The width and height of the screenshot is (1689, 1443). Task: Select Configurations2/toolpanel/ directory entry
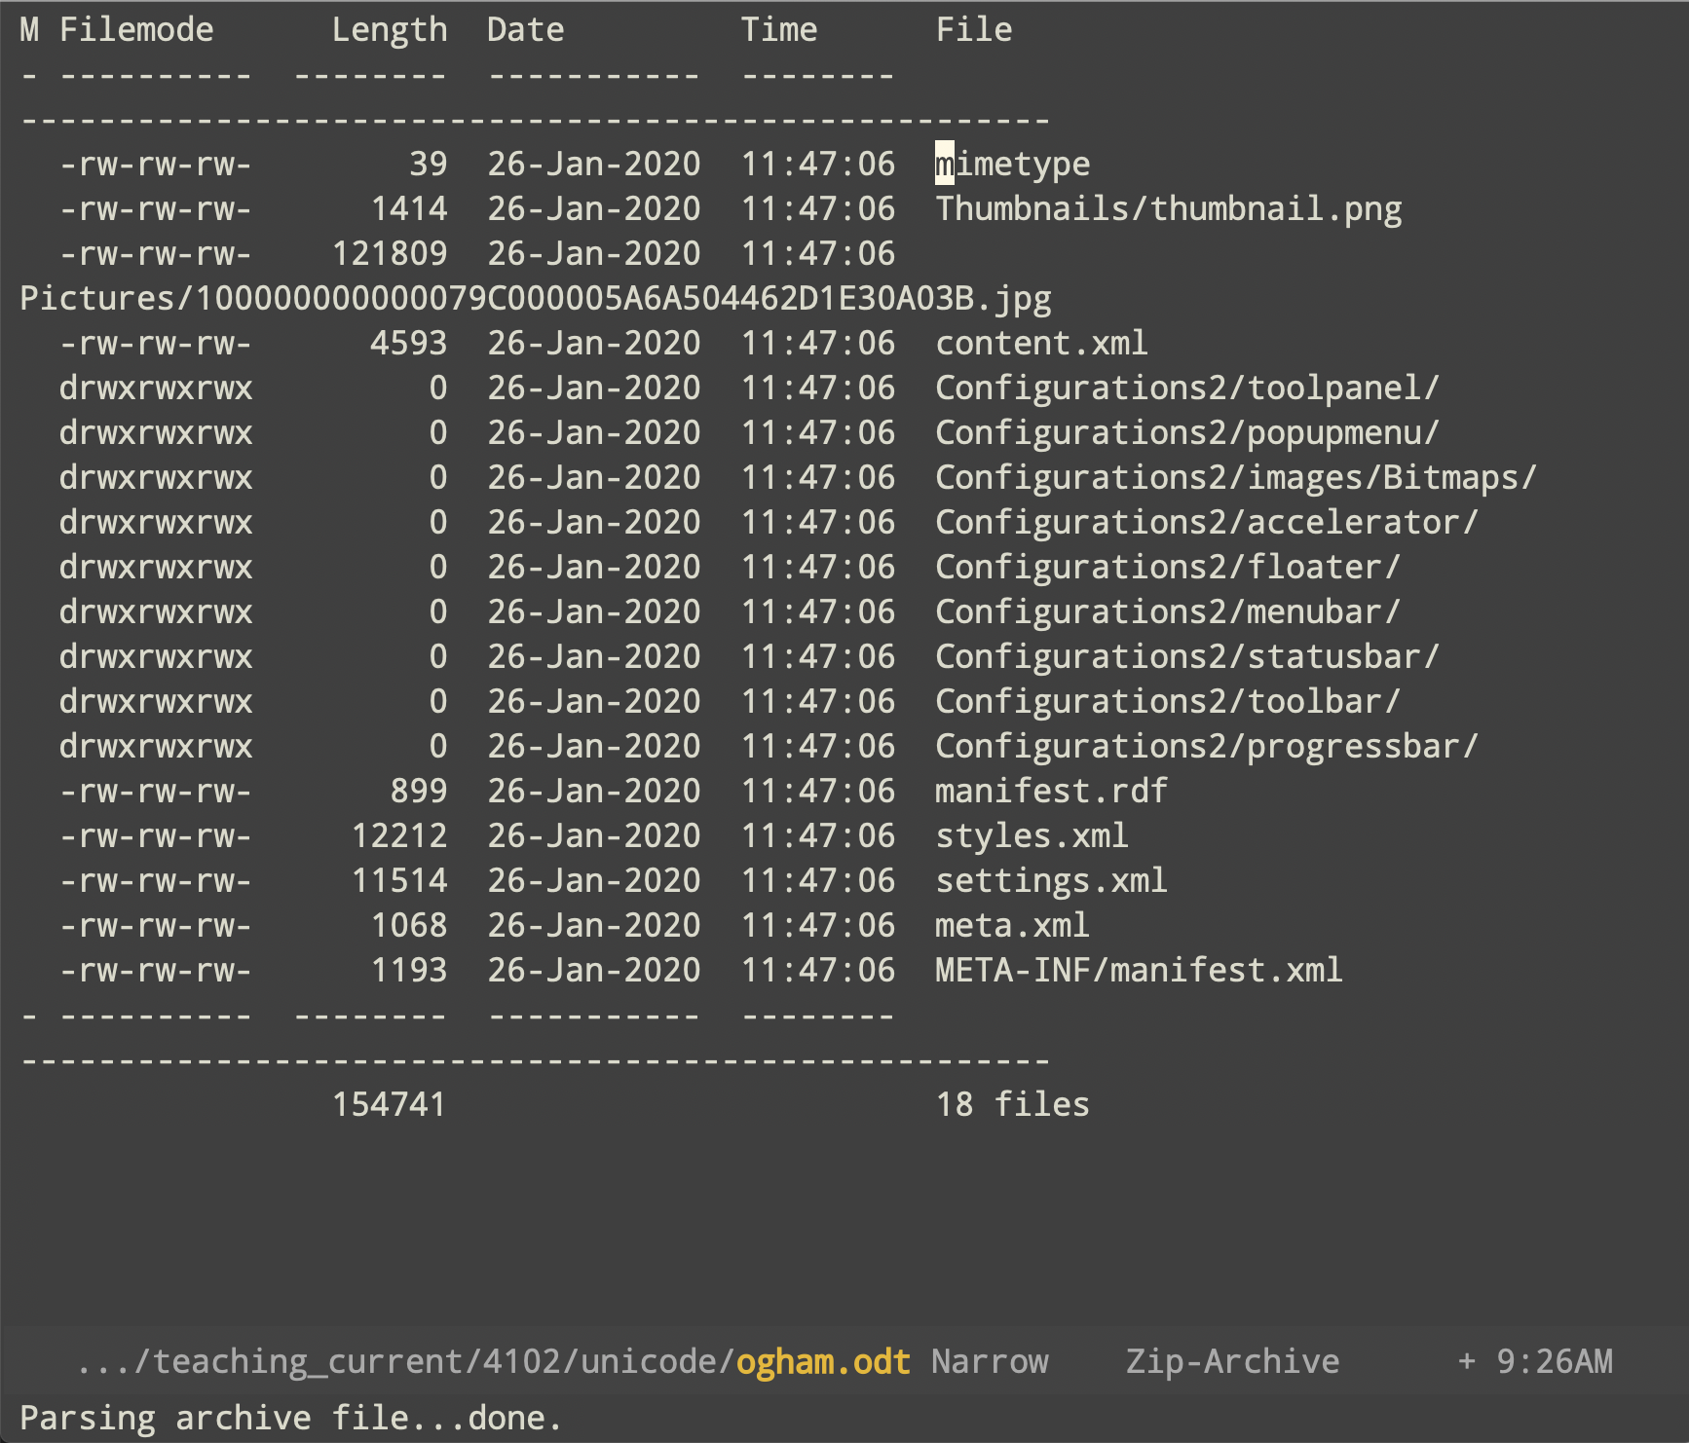(1187, 388)
